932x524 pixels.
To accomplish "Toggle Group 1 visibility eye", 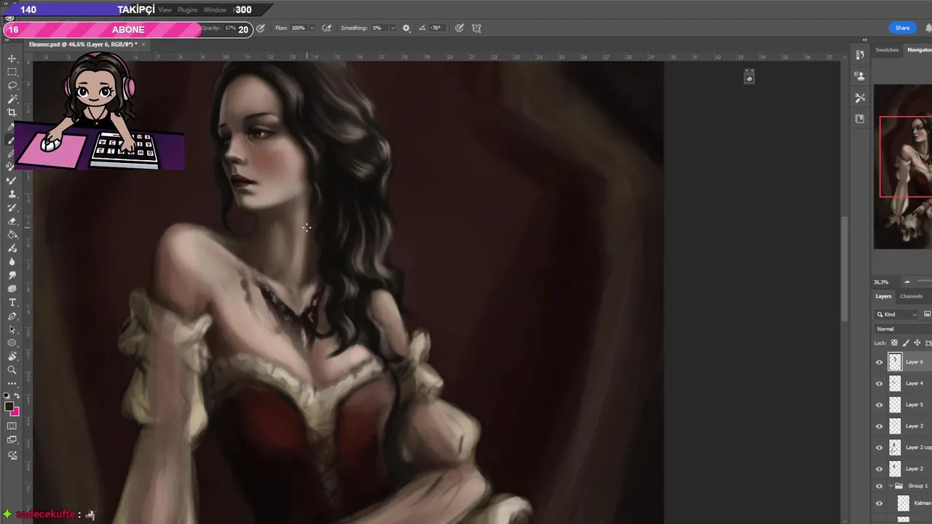I will (879, 486).
